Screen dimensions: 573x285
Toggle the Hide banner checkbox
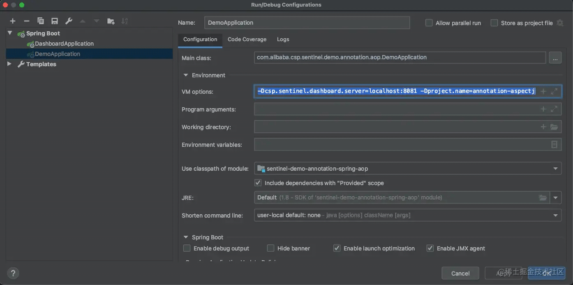click(x=270, y=248)
